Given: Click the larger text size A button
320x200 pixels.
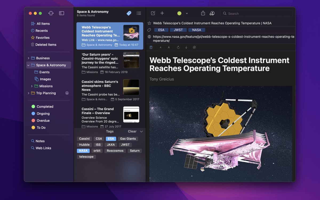Looking at the screenshot, I should [169, 47].
